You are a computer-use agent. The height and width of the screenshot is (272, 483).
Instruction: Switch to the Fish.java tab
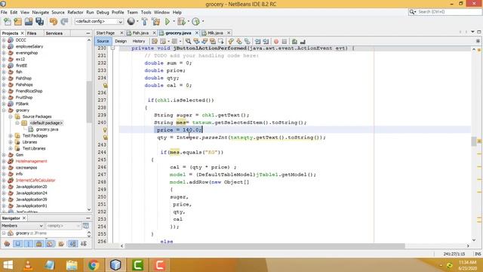pyautogui.click(x=140, y=32)
